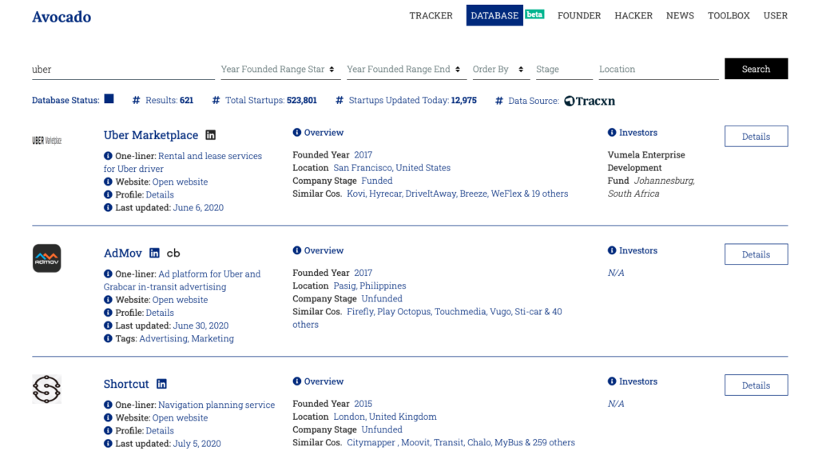The height and width of the screenshot is (459, 818).
Task: Click the Shortcut logo thumbnail
Action: [x=47, y=389]
